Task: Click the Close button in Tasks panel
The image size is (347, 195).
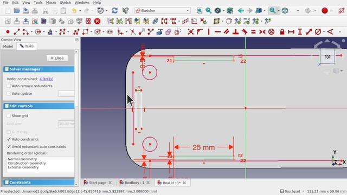Action: coord(57,58)
